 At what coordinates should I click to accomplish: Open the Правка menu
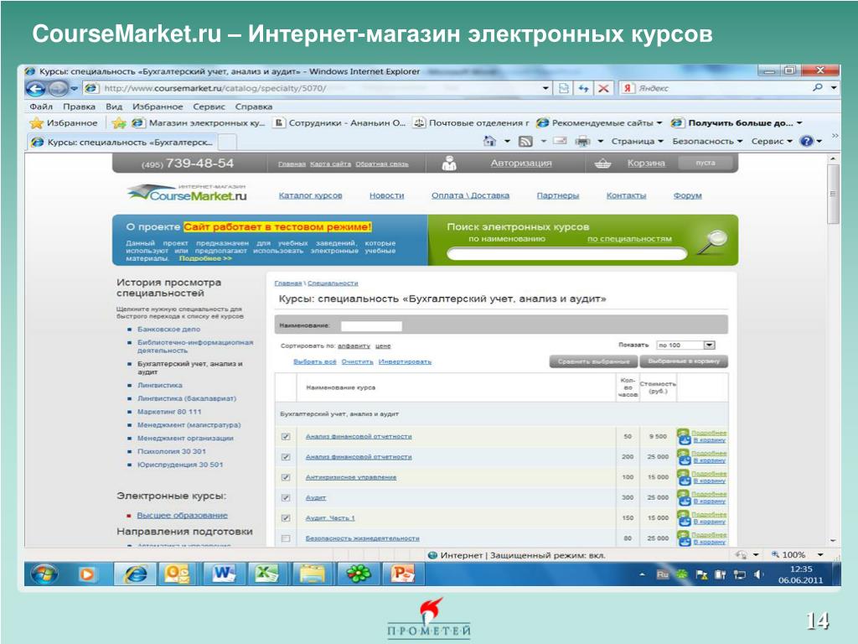[79, 106]
